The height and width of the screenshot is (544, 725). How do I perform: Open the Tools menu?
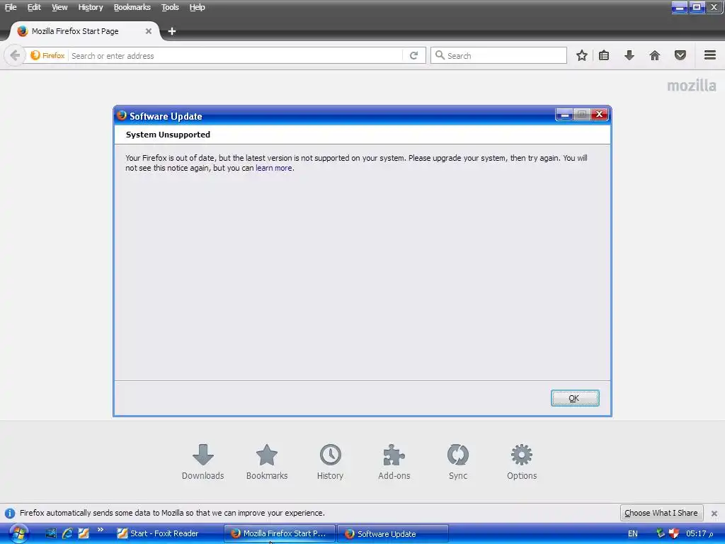coord(170,7)
